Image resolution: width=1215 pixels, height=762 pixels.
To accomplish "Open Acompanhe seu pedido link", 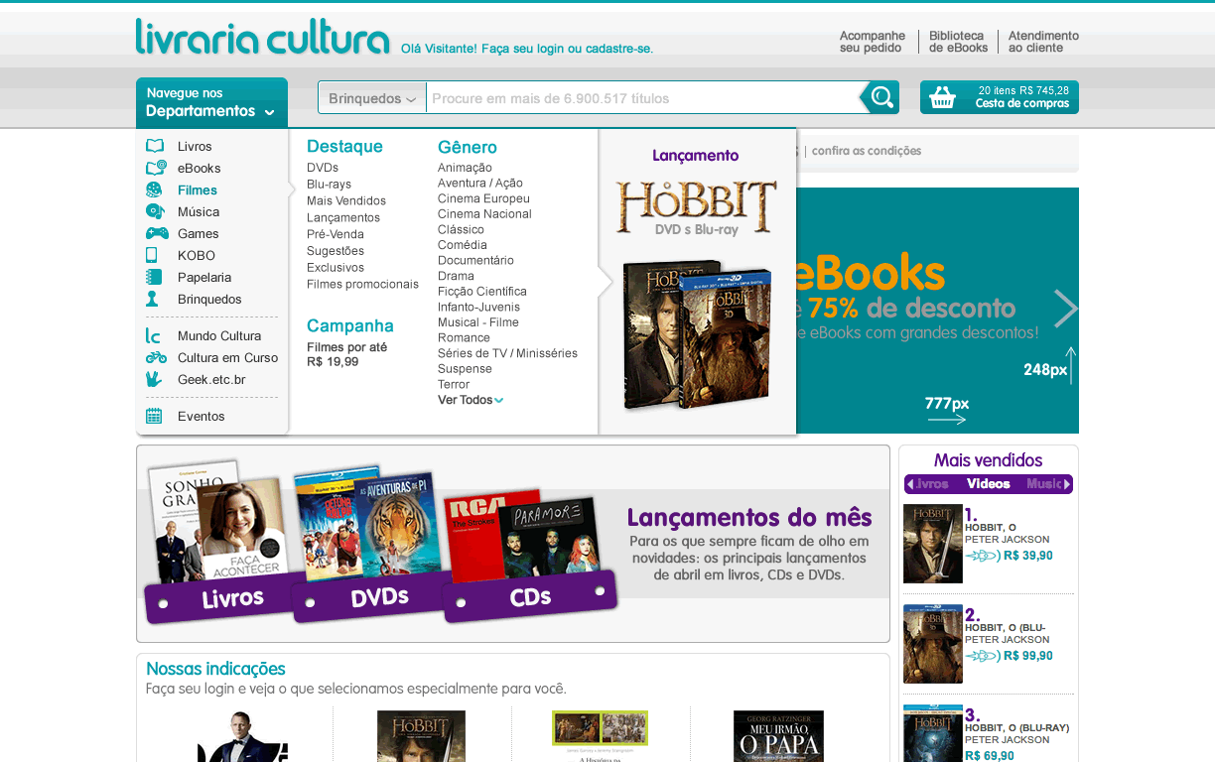I will 873,42.
